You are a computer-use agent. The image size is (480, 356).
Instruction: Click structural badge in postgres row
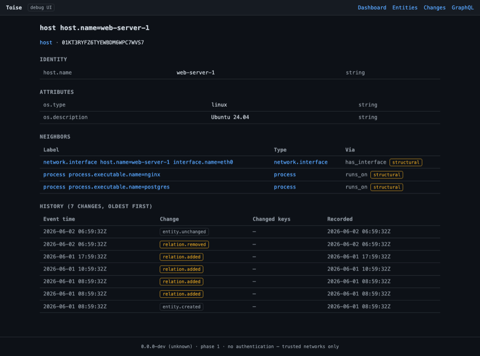387,187
